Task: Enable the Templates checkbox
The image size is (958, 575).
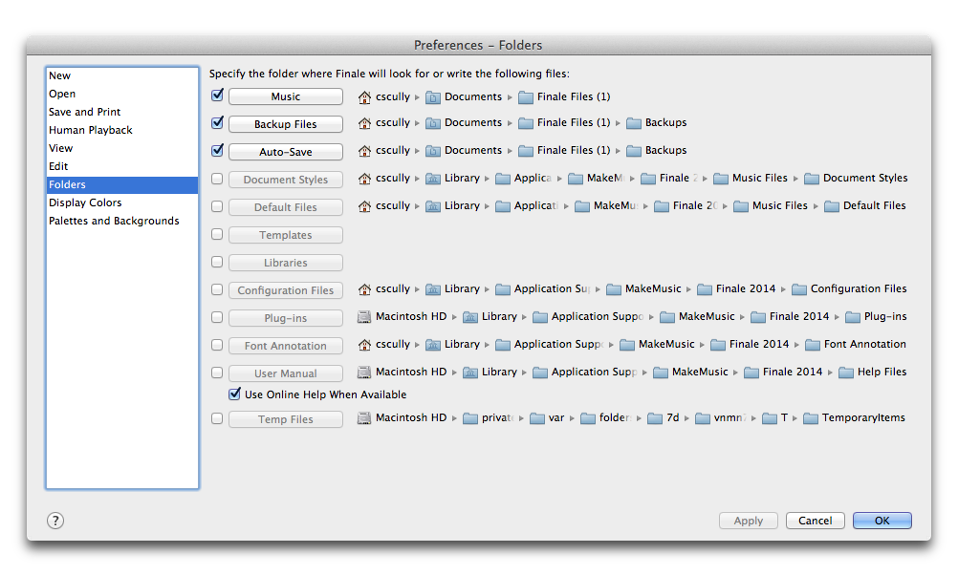Action: click(x=215, y=235)
